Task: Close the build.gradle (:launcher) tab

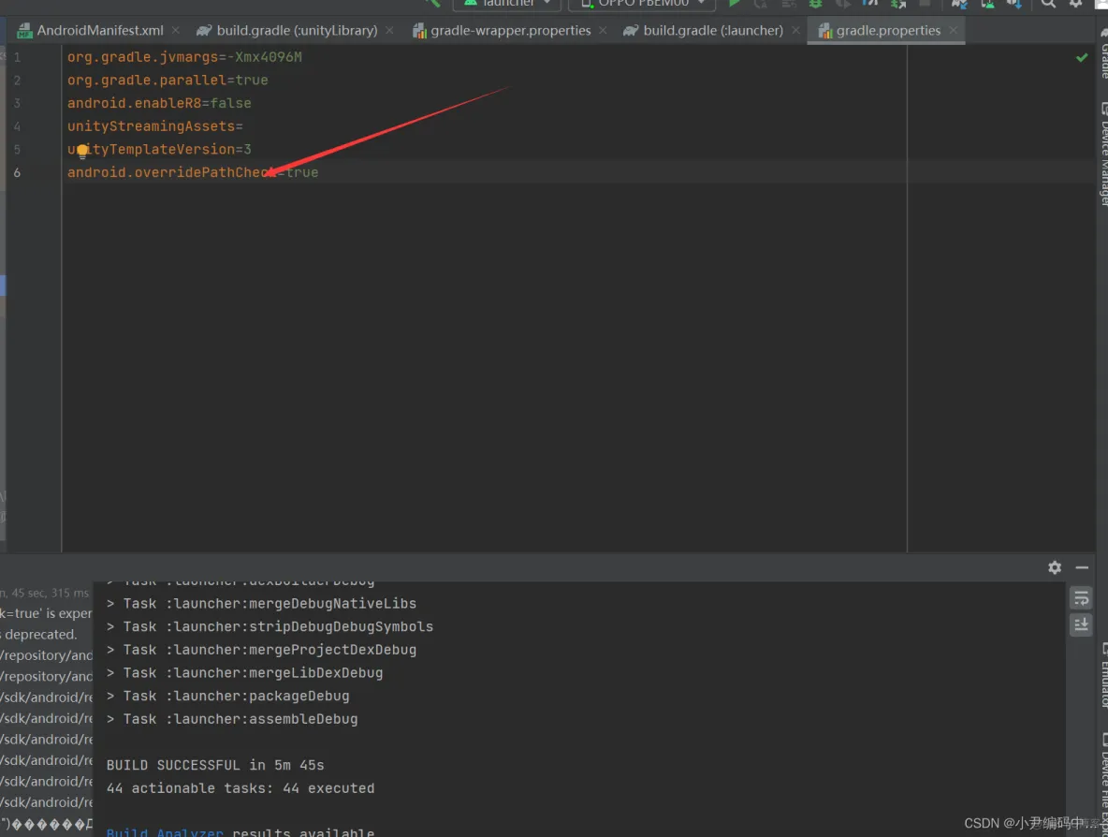Action: (795, 30)
